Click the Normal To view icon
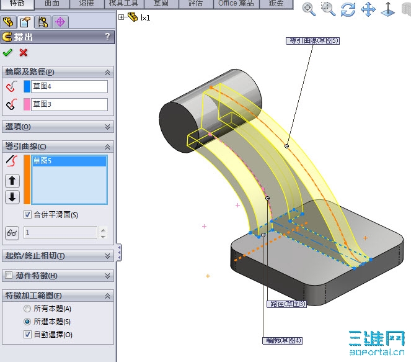Screen dimensions: 411x362 [x=388, y=9]
